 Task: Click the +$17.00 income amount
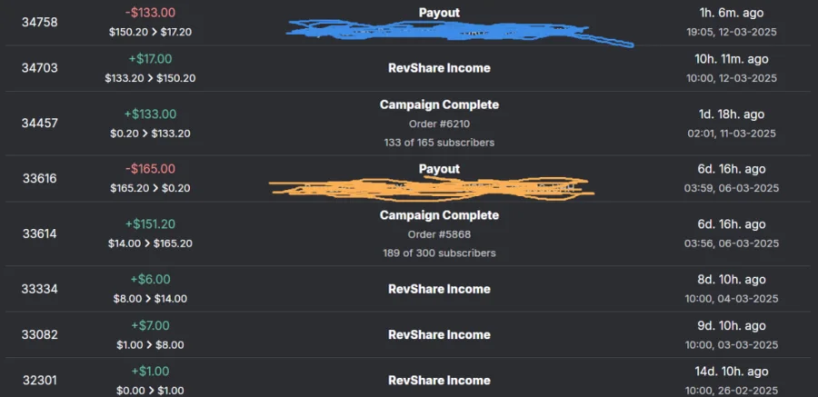click(x=150, y=59)
